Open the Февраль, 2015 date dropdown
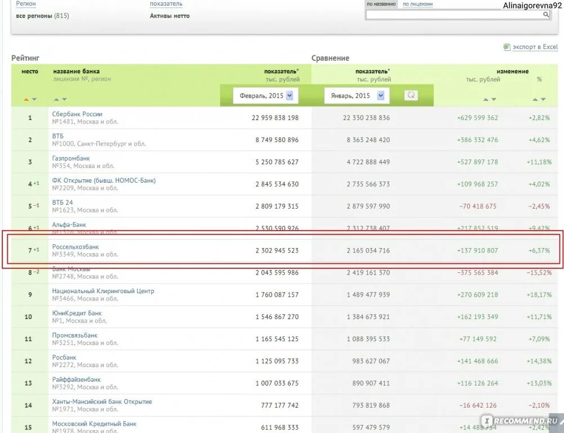 [265, 95]
